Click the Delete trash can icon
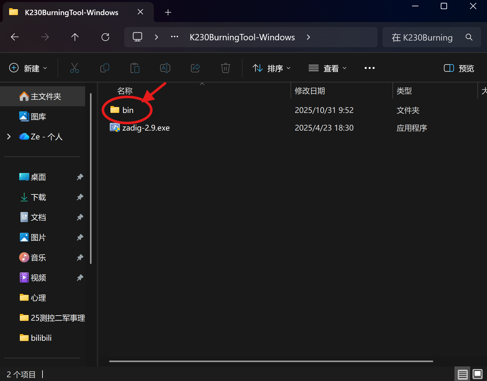This screenshot has width=487, height=381. point(225,68)
